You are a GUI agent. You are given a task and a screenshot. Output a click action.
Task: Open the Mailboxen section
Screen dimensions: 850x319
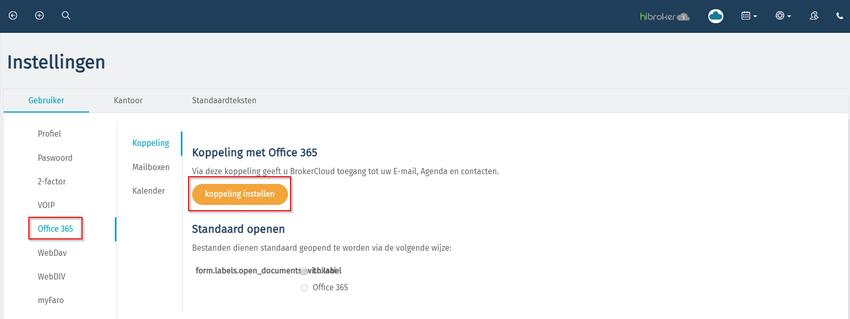(151, 167)
